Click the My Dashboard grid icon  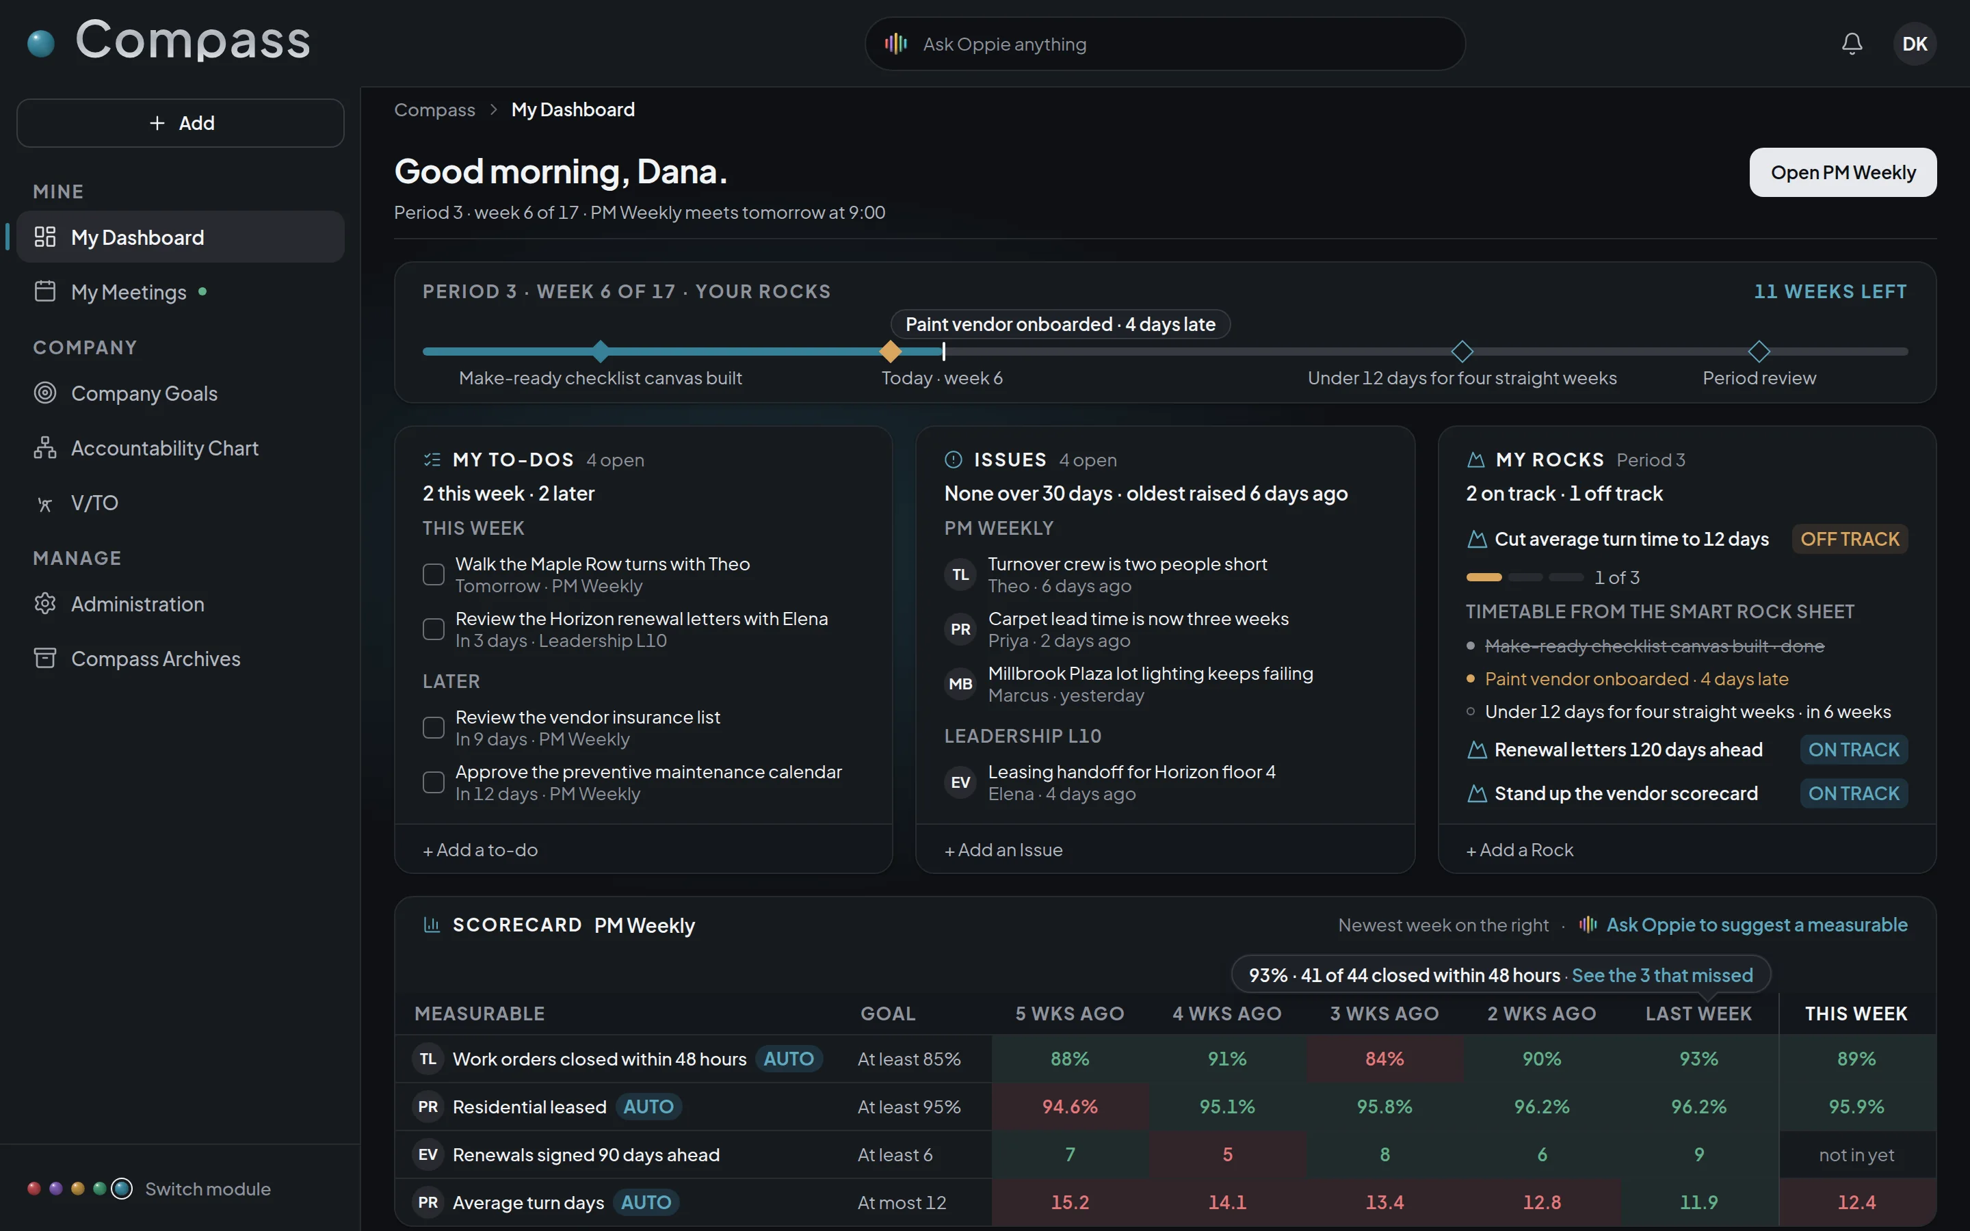pyautogui.click(x=46, y=237)
